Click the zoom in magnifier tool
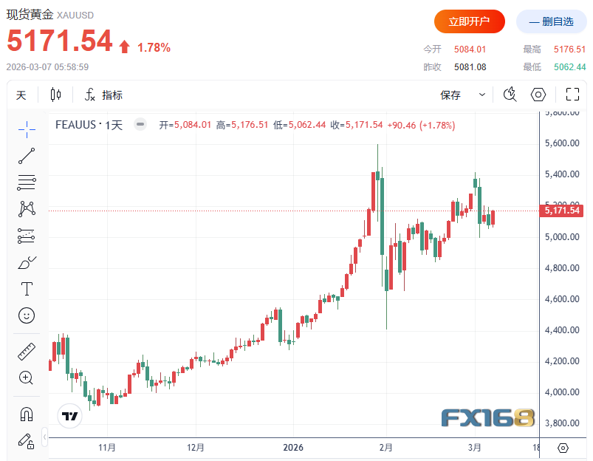Screen dimensions: 593x461 coord(27,378)
